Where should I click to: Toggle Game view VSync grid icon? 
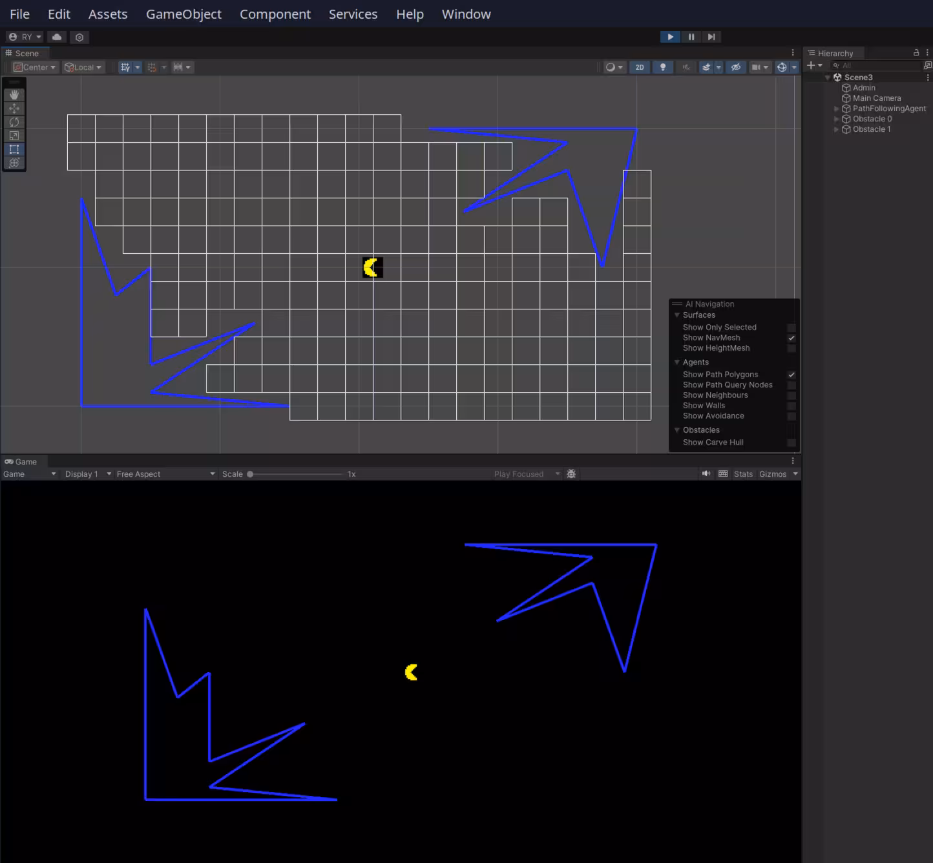(723, 474)
